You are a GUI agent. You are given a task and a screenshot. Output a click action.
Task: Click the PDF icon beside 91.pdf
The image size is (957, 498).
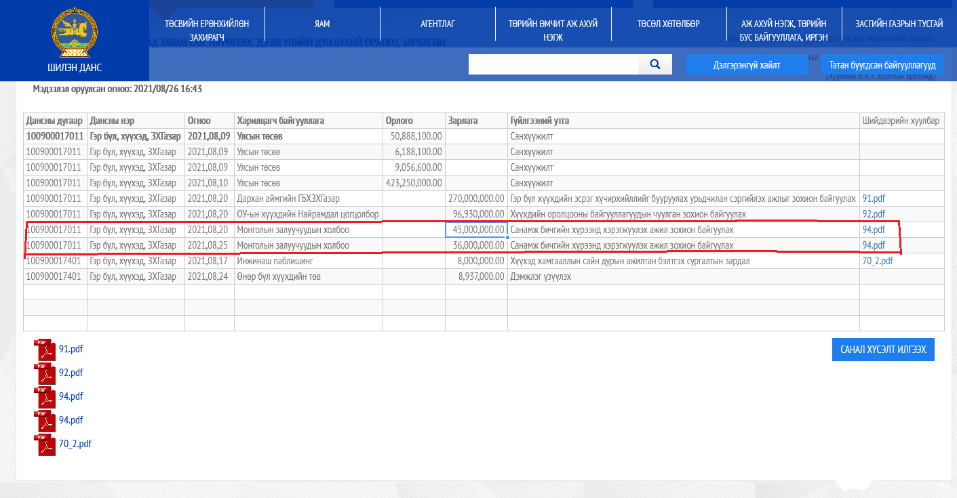44,350
